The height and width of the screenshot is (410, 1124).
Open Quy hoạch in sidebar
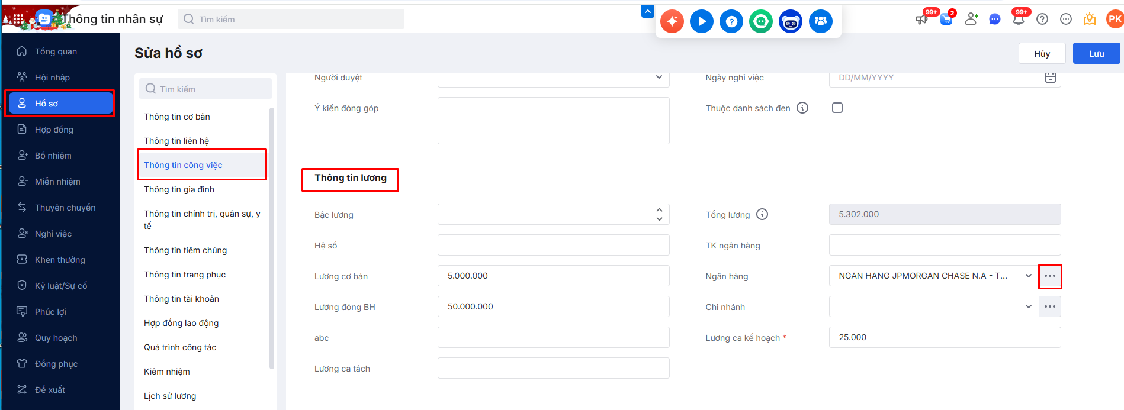[62, 338]
